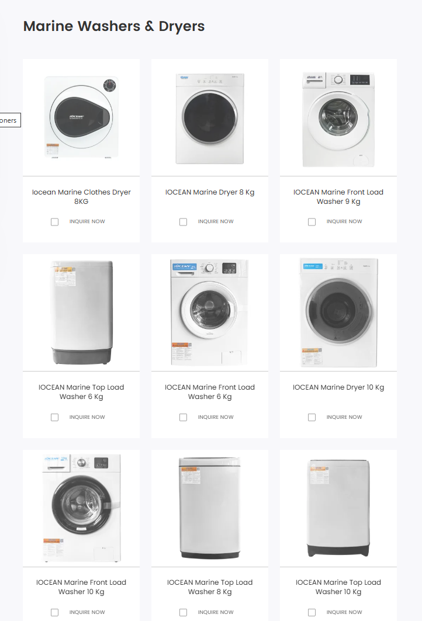The height and width of the screenshot is (621, 422).
Task: Toggle checkbox for Front Load Washer 6 Kg
Action: pyautogui.click(x=184, y=417)
